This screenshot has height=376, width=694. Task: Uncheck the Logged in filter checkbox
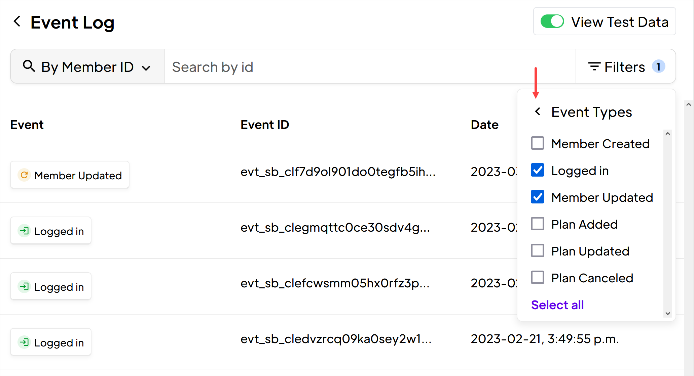coord(538,170)
